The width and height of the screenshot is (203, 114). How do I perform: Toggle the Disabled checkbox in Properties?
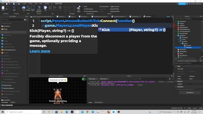click(x=190, y=84)
